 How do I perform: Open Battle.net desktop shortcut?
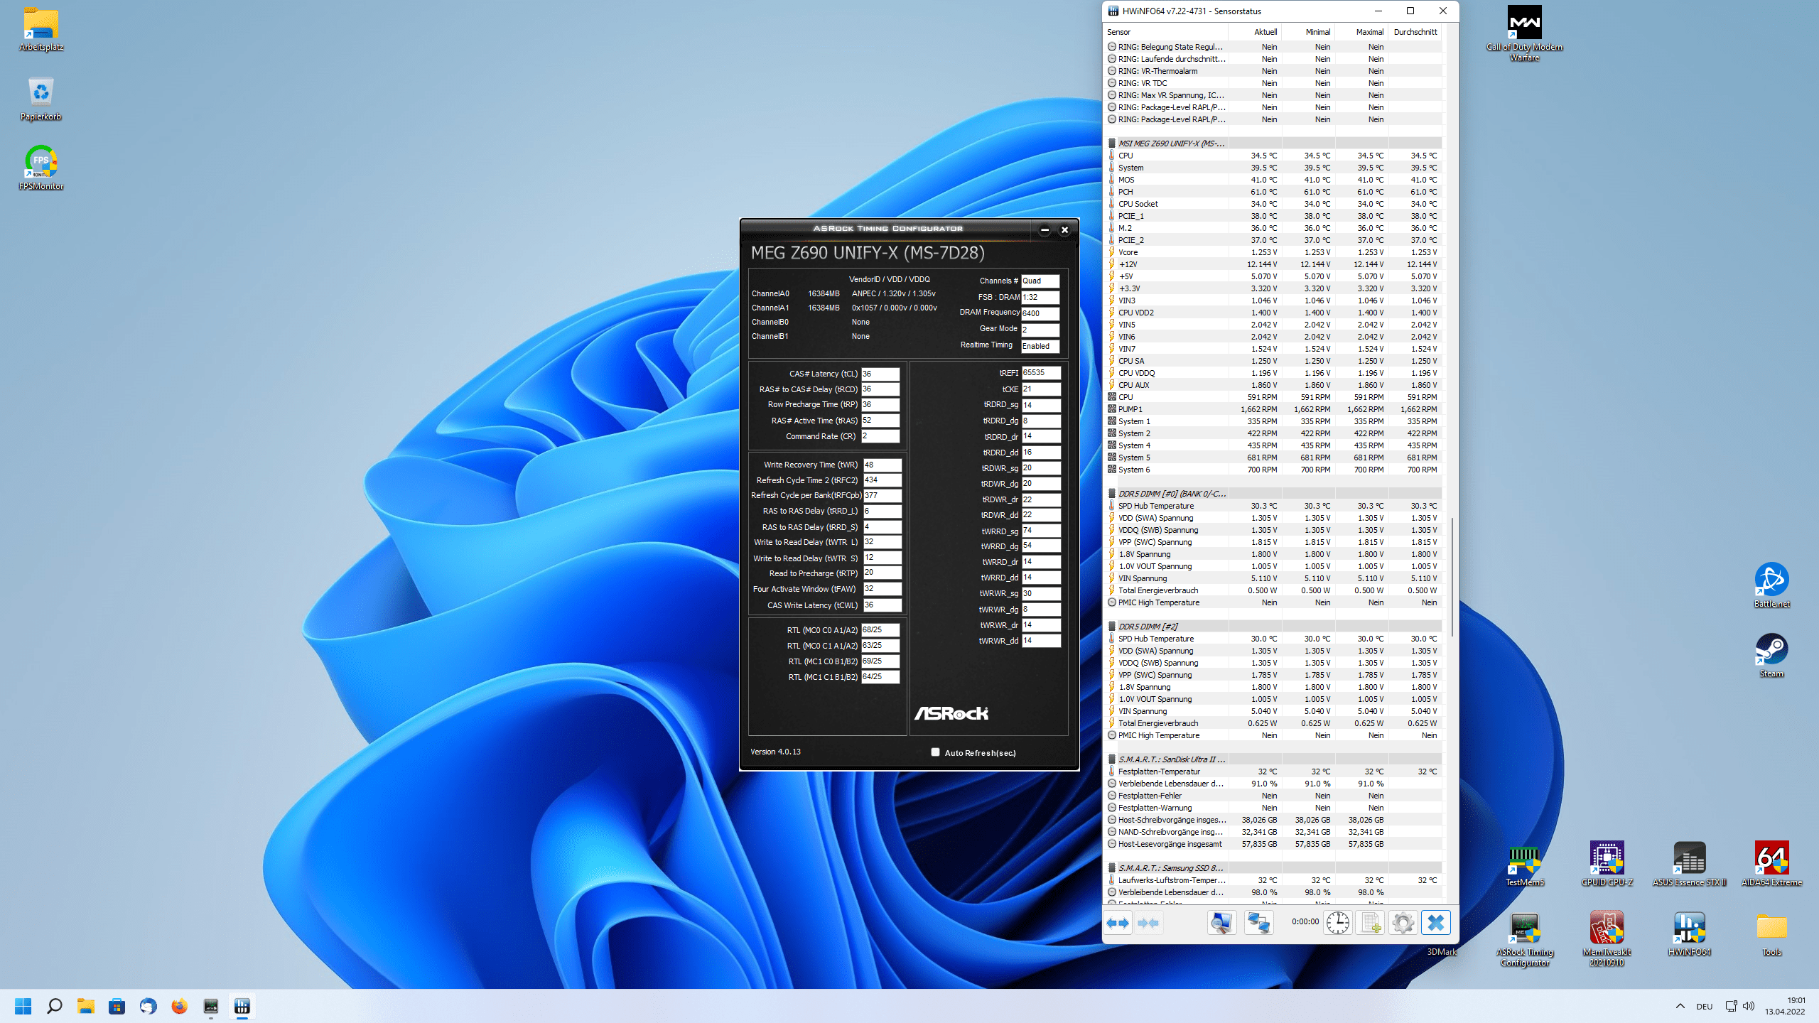point(1771,585)
